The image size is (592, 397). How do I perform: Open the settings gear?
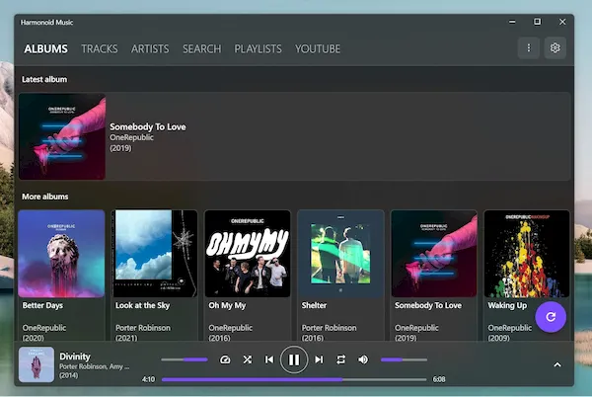[555, 48]
